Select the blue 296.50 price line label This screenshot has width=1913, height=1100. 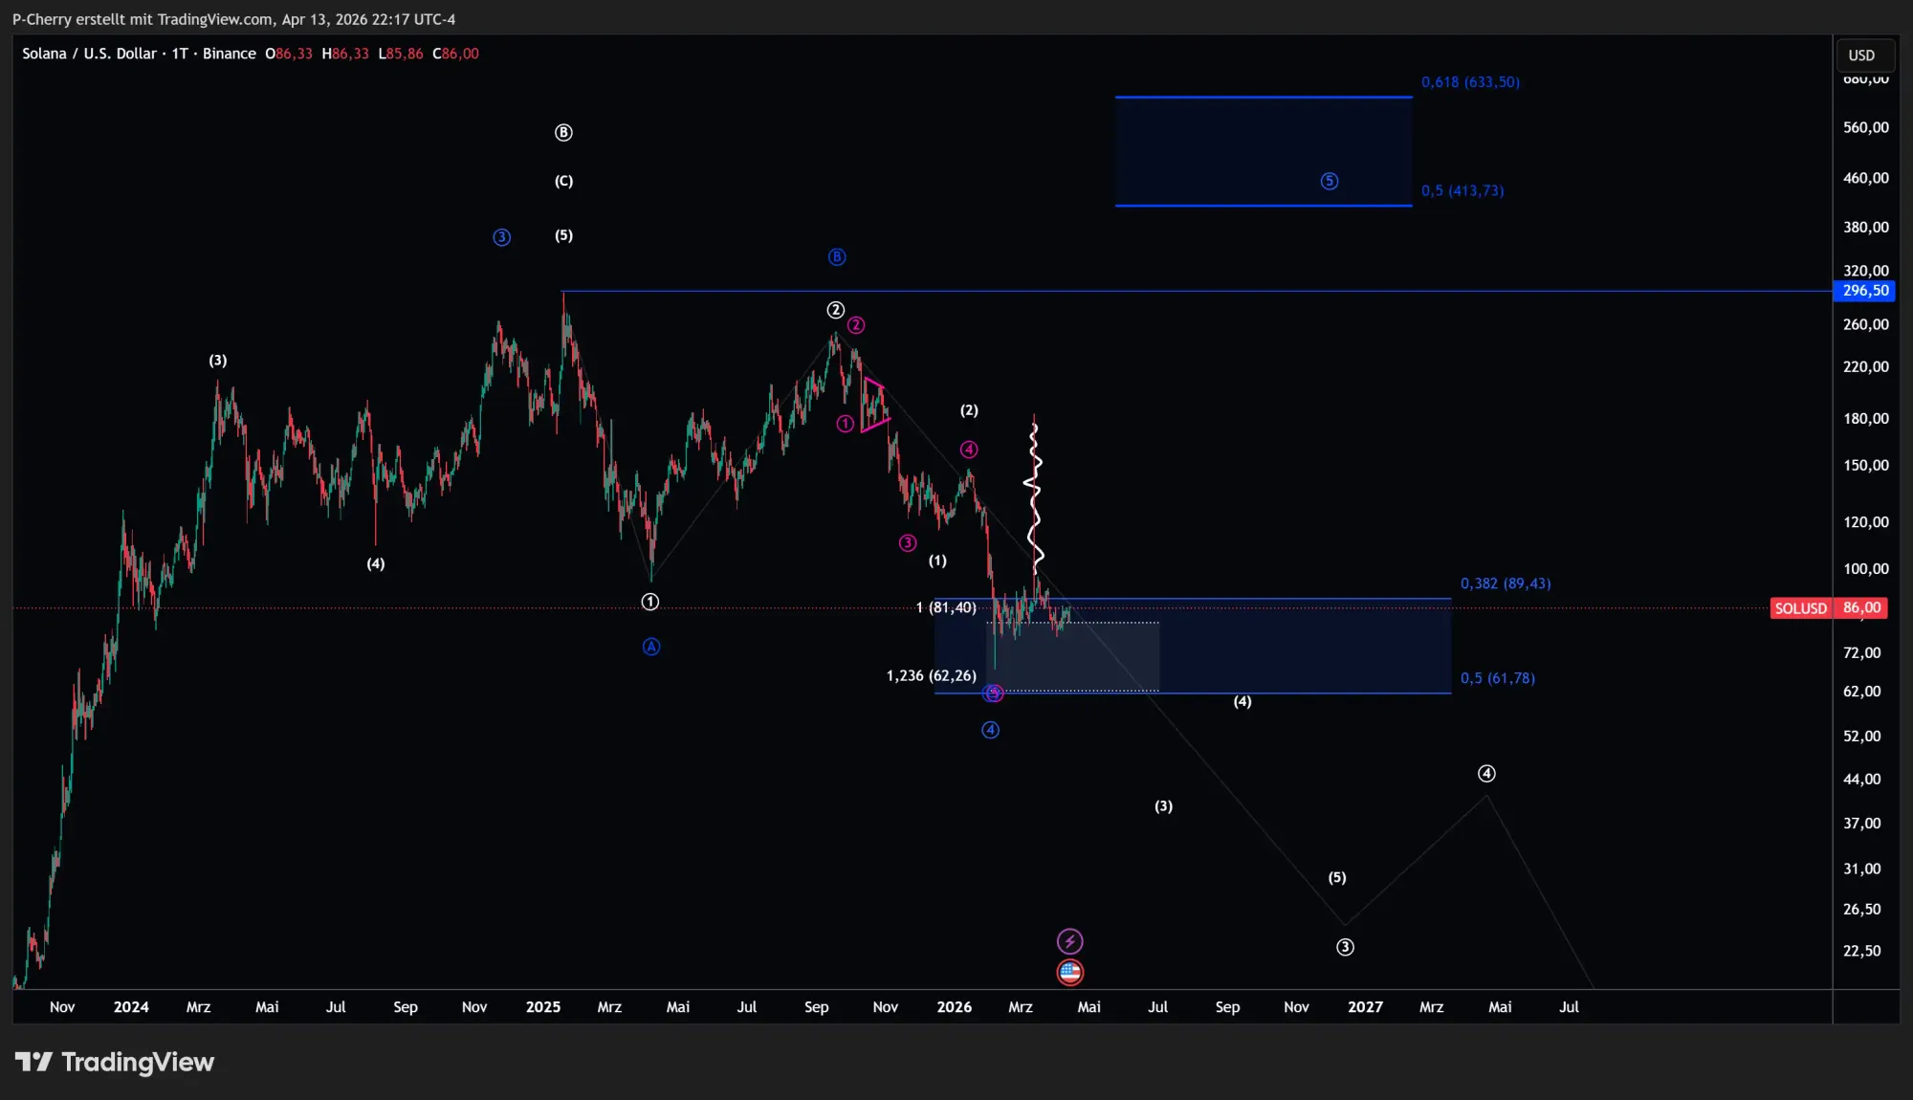(x=1863, y=291)
